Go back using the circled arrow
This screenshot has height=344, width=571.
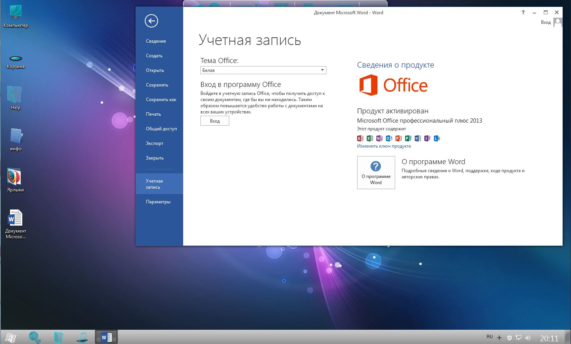(x=151, y=21)
